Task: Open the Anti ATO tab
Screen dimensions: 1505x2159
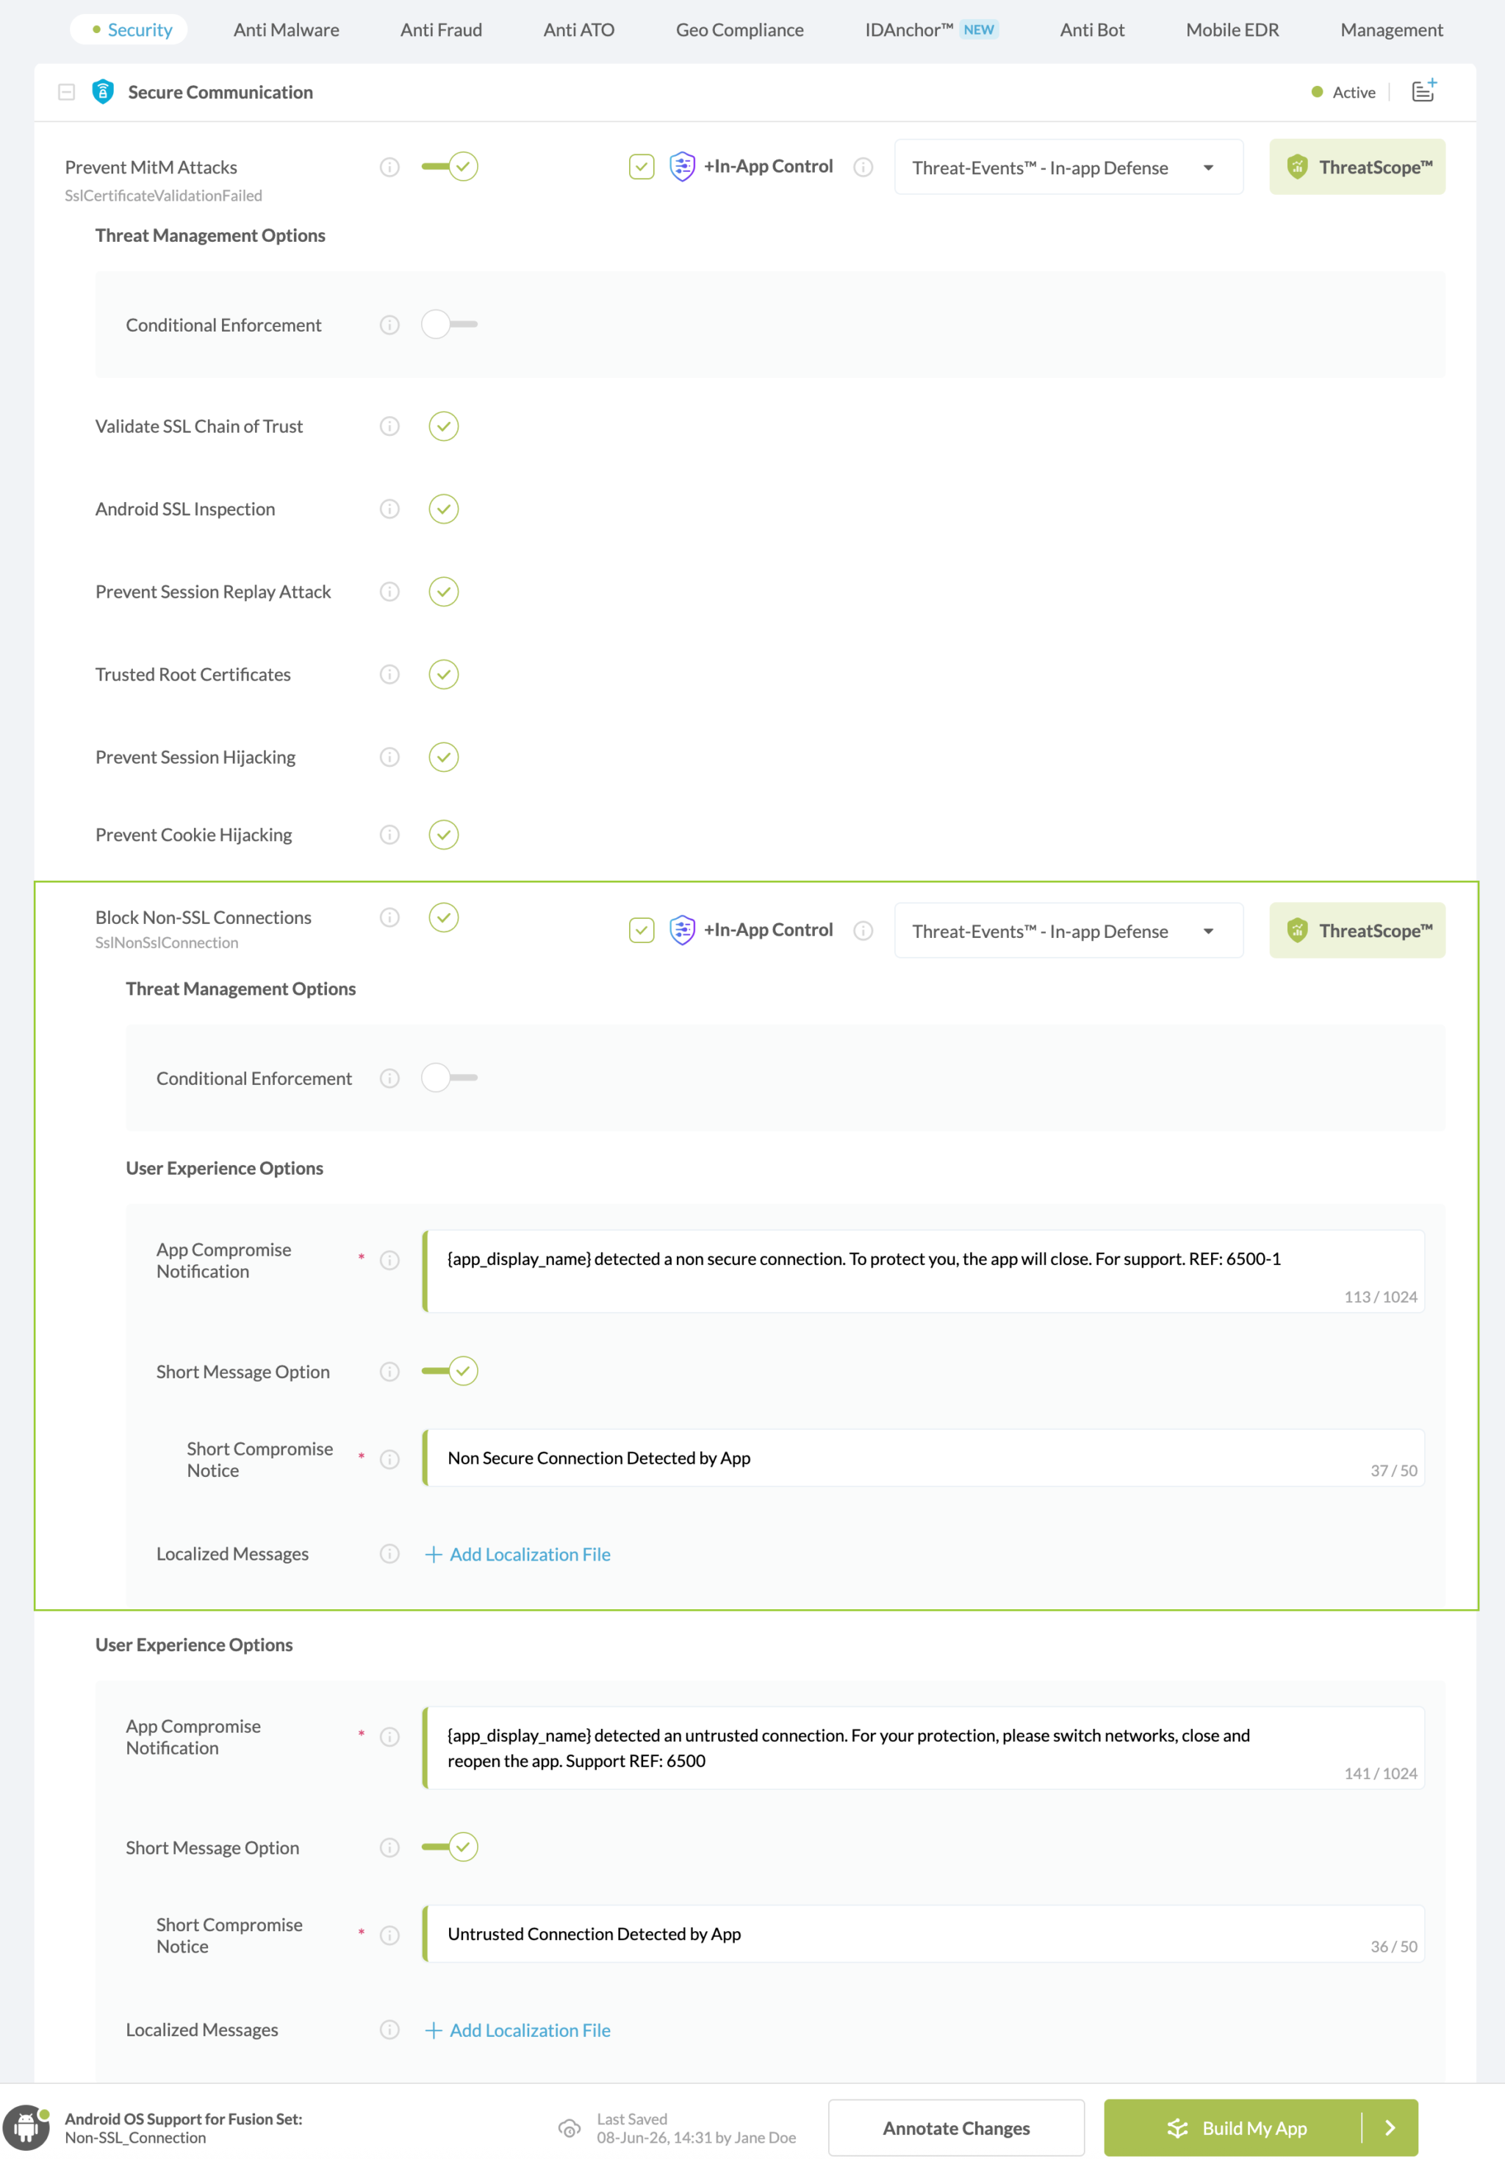Action: click(x=579, y=29)
